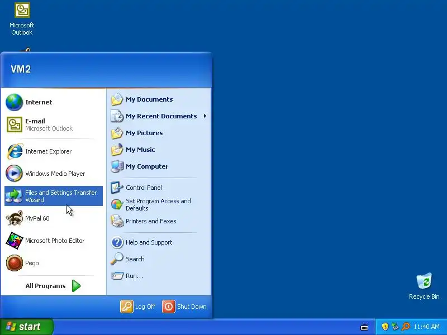447x335 pixels.
Task: Click the Shut Down button
Action: (x=184, y=307)
